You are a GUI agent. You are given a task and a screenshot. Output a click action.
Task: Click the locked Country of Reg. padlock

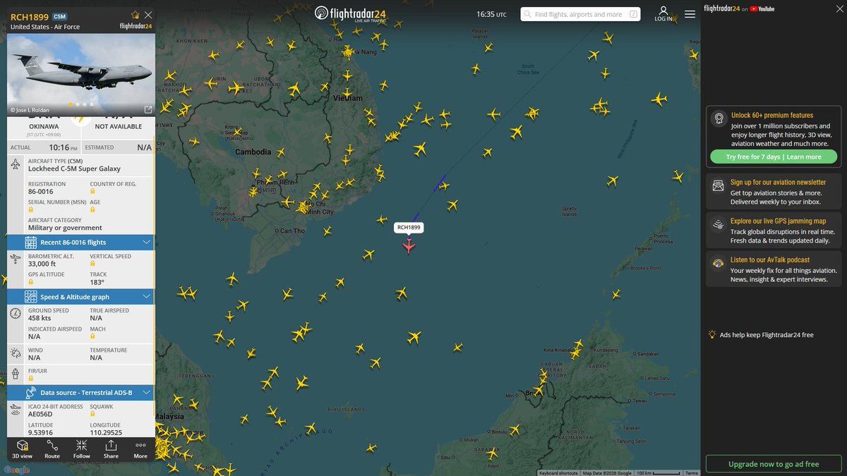tap(92, 192)
